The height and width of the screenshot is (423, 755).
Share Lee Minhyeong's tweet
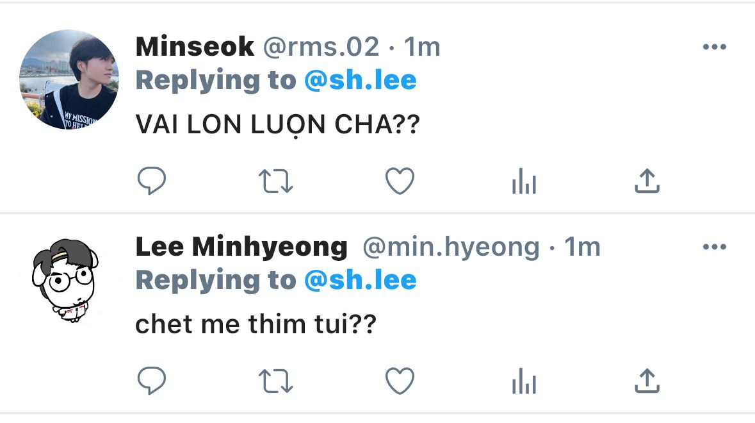647,381
